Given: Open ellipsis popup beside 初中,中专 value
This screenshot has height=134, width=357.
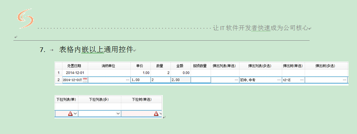Looking at the screenshot, I should click(x=279, y=80).
